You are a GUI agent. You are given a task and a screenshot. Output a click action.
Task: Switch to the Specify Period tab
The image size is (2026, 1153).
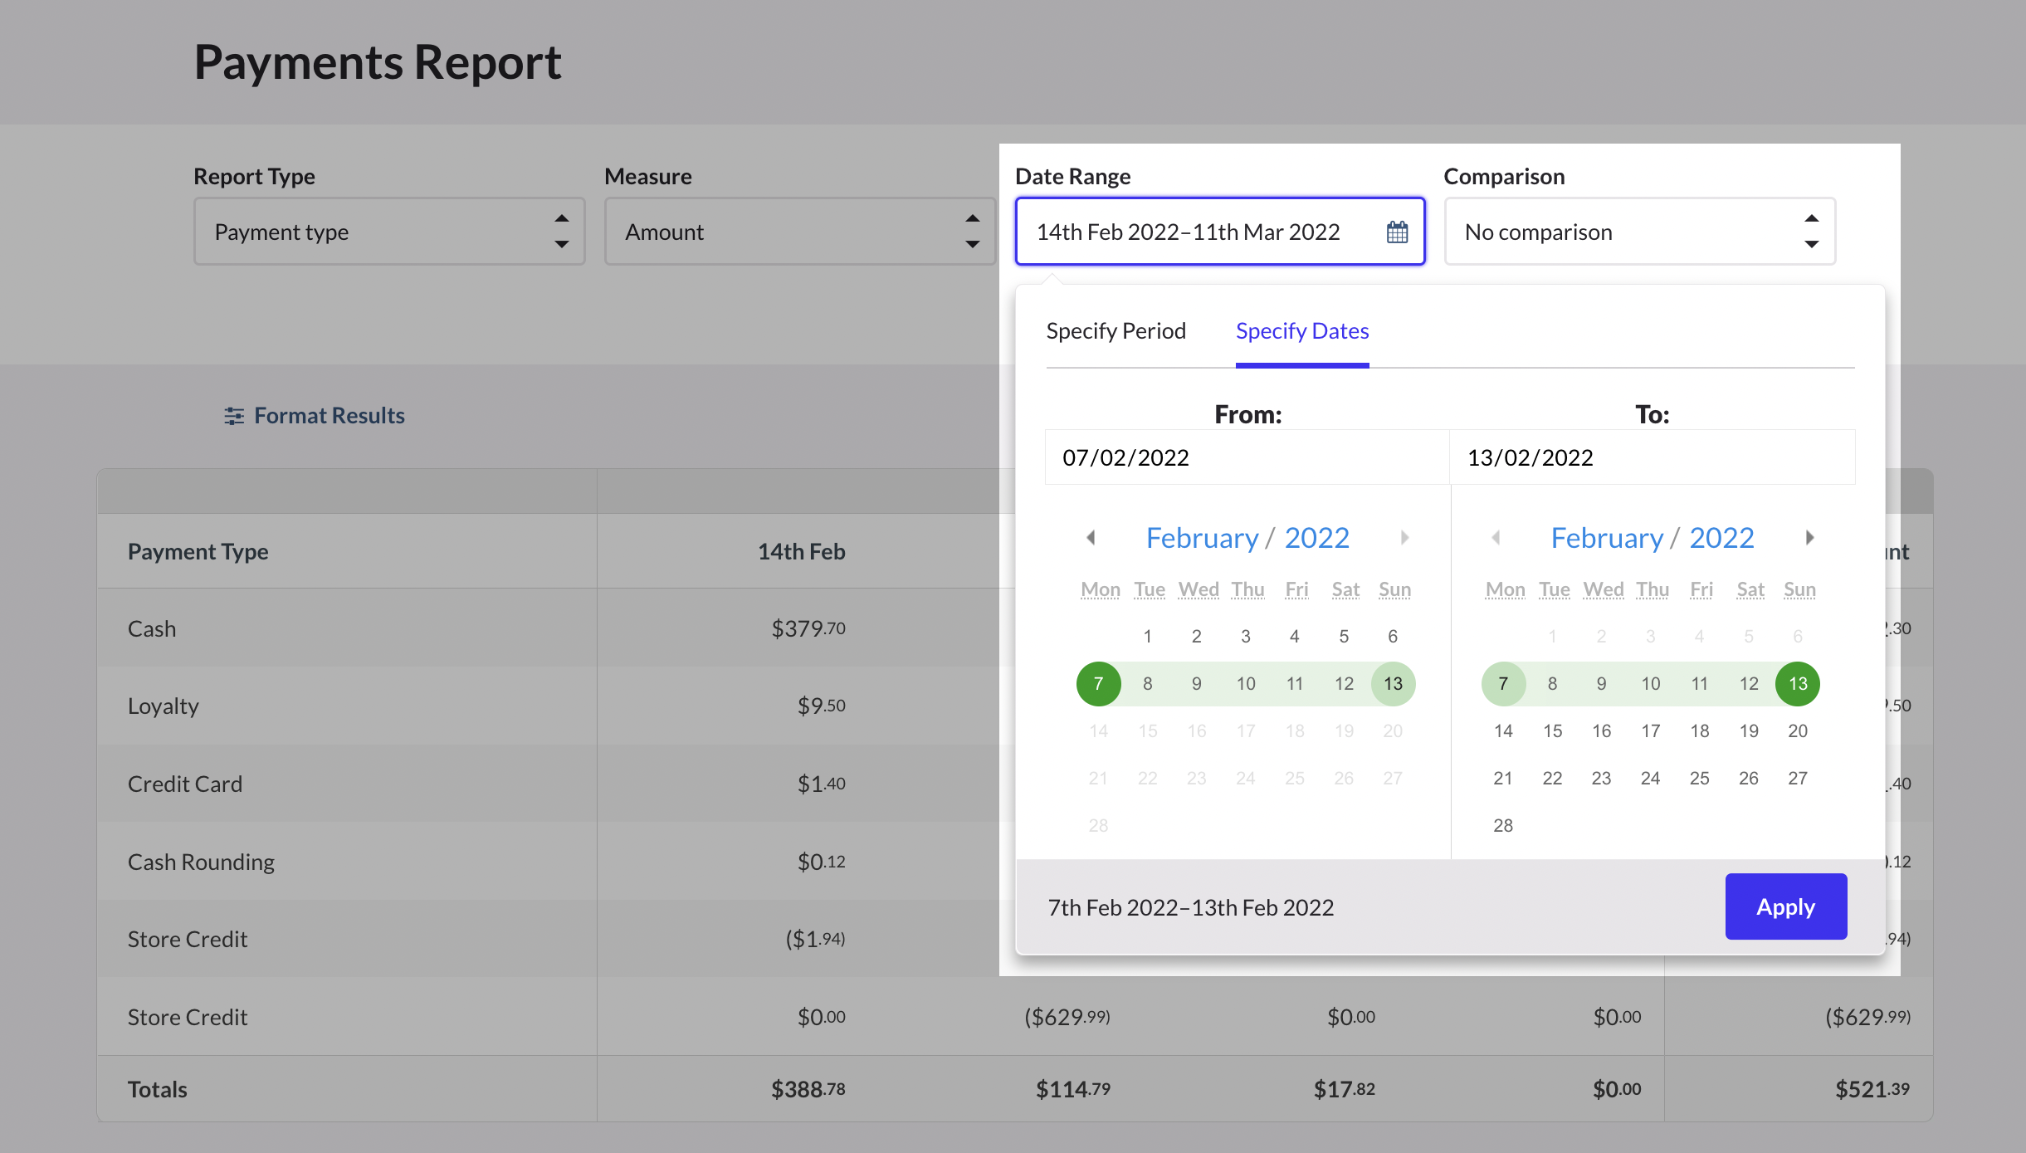point(1116,331)
